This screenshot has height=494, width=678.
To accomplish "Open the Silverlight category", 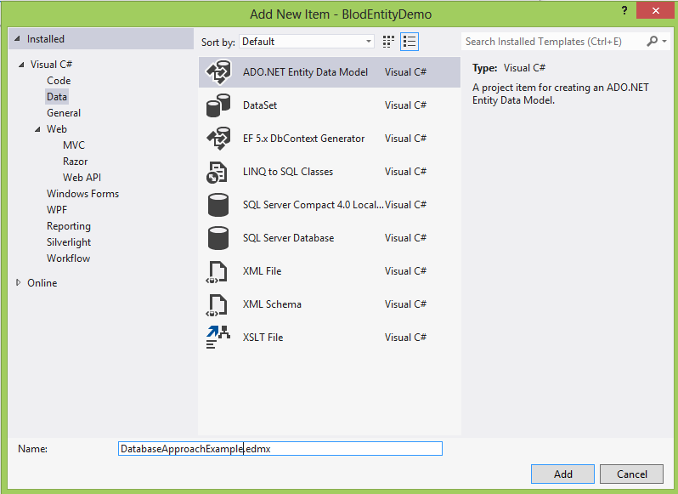I will (x=69, y=242).
